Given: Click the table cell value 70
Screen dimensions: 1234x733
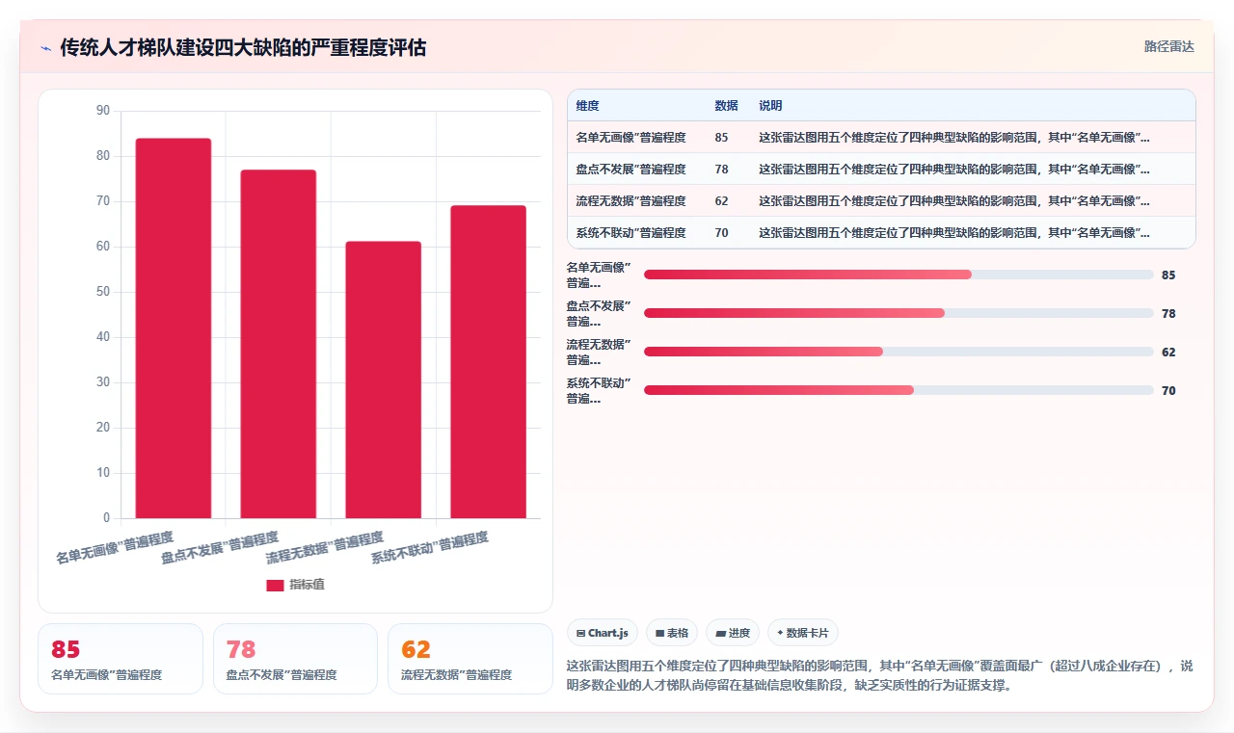Looking at the screenshot, I should tap(721, 232).
